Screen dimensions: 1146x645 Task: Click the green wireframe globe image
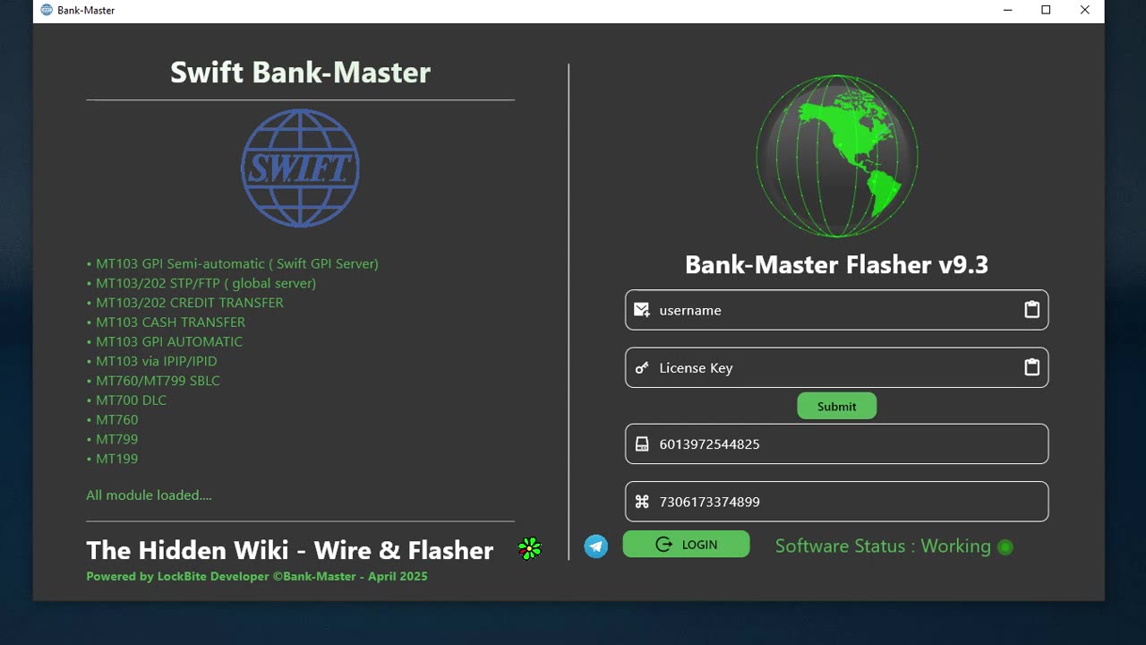837,156
